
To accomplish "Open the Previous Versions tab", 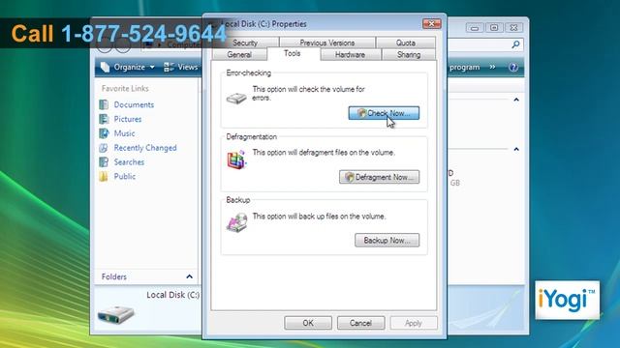I will [x=327, y=43].
